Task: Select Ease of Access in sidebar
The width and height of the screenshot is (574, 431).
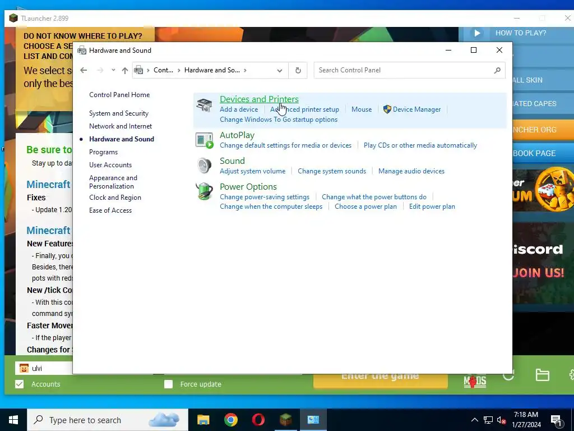Action: point(110,210)
